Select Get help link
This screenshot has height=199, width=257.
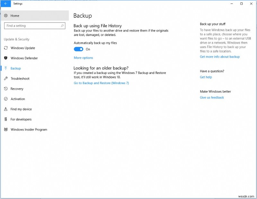tap(206, 77)
